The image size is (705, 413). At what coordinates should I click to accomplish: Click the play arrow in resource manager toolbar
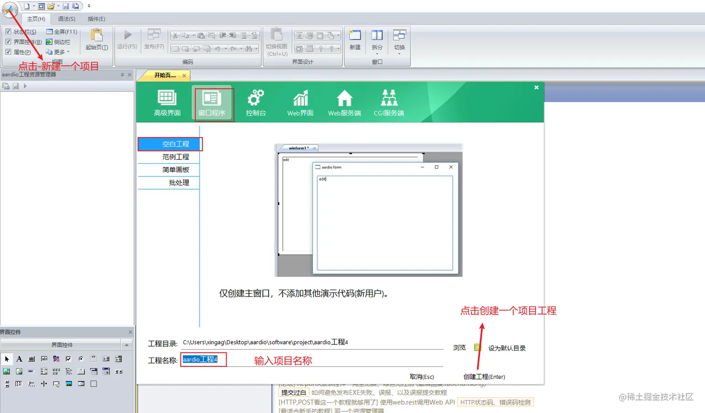tap(25, 86)
